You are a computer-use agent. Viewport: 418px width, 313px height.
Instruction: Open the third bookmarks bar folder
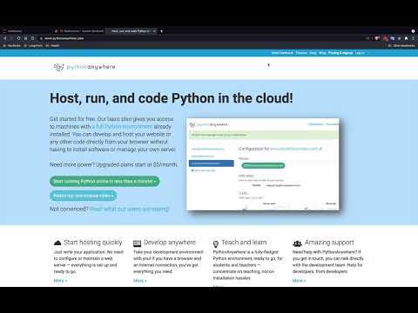tap(52, 45)
